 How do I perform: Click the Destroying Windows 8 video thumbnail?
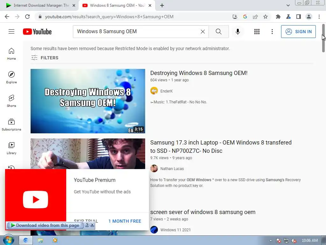tap(88, 101)
